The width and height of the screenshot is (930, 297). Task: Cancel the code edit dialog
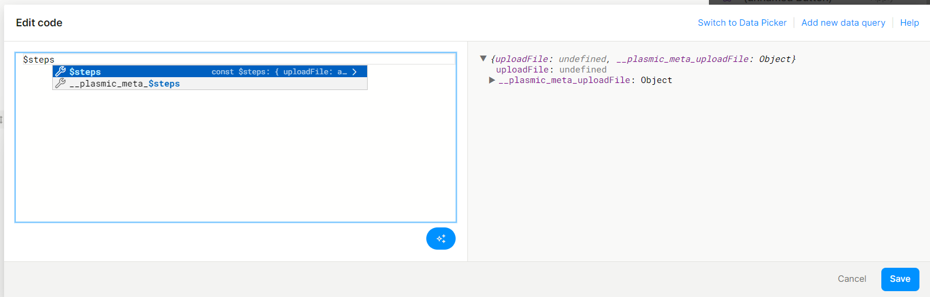(x=851, y=279)
